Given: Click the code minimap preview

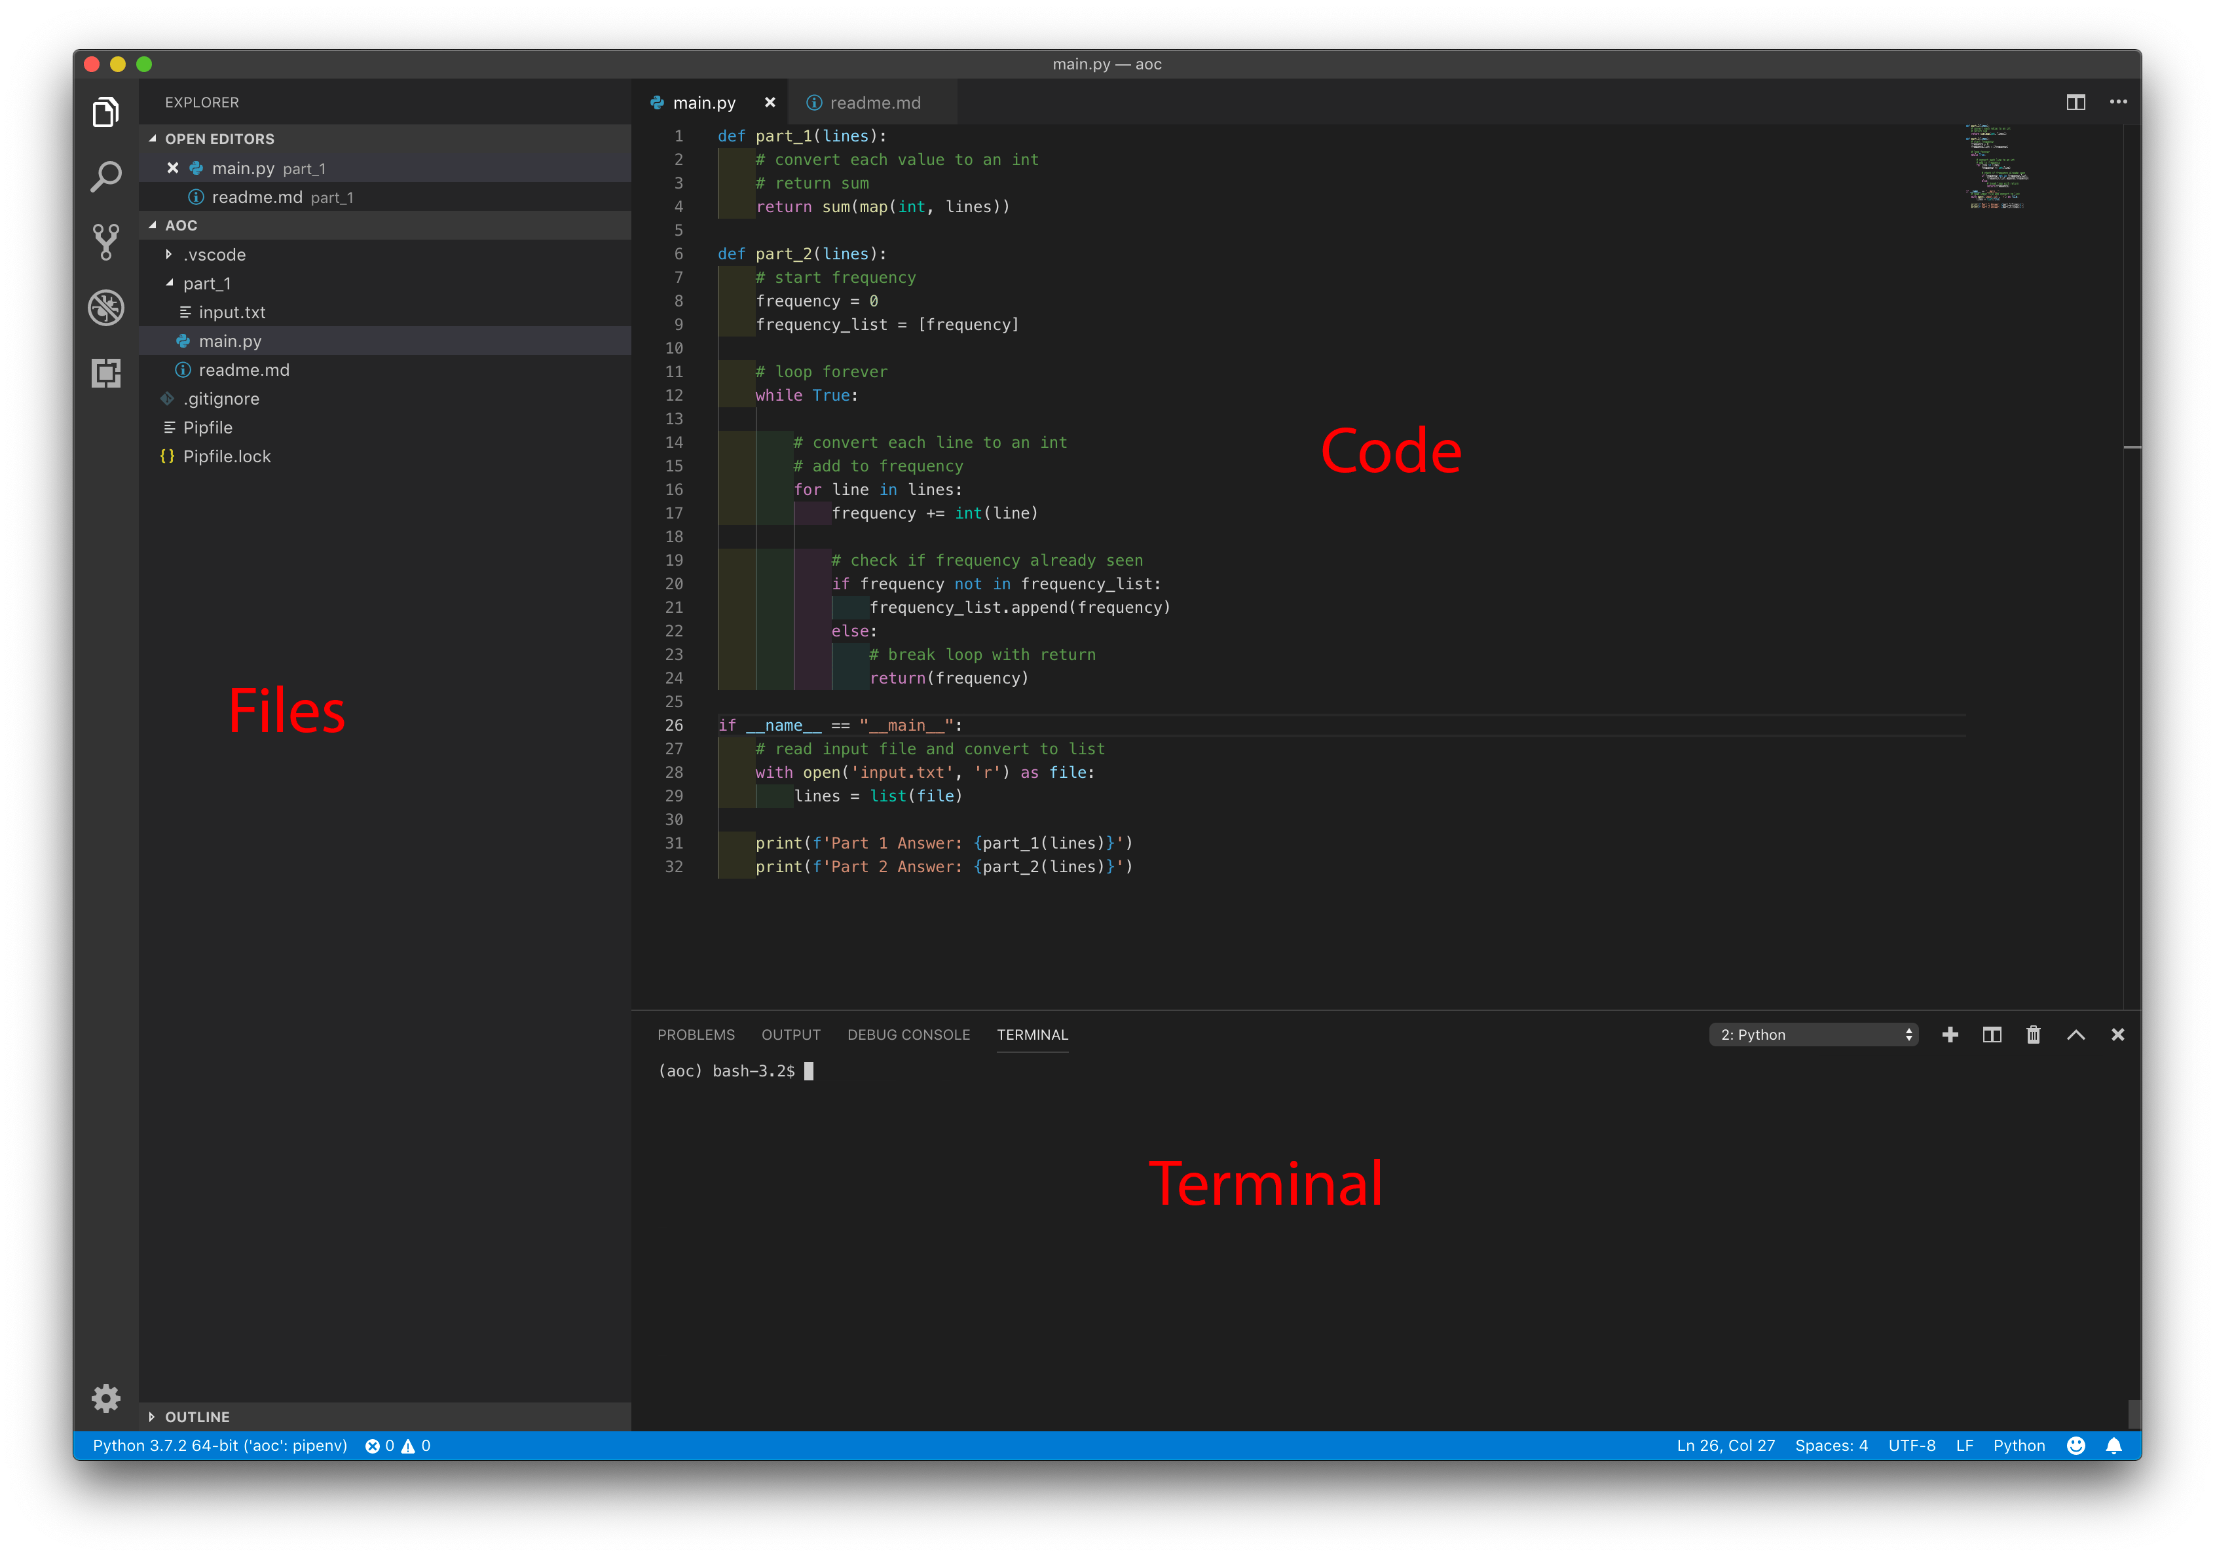Looking at the screenshot, I should 1997,167.
